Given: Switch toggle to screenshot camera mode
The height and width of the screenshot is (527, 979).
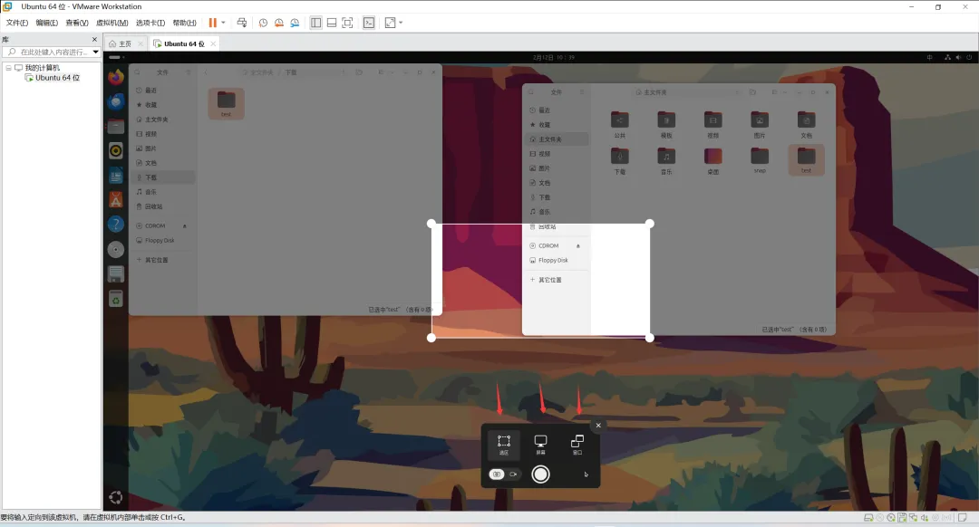Looking at the screenshot, I should pos(497,474).
